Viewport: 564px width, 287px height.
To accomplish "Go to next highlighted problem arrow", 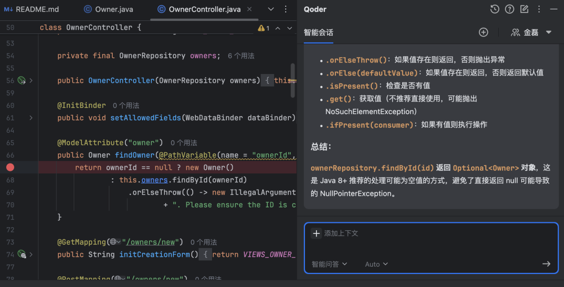I will coord(289,28).
